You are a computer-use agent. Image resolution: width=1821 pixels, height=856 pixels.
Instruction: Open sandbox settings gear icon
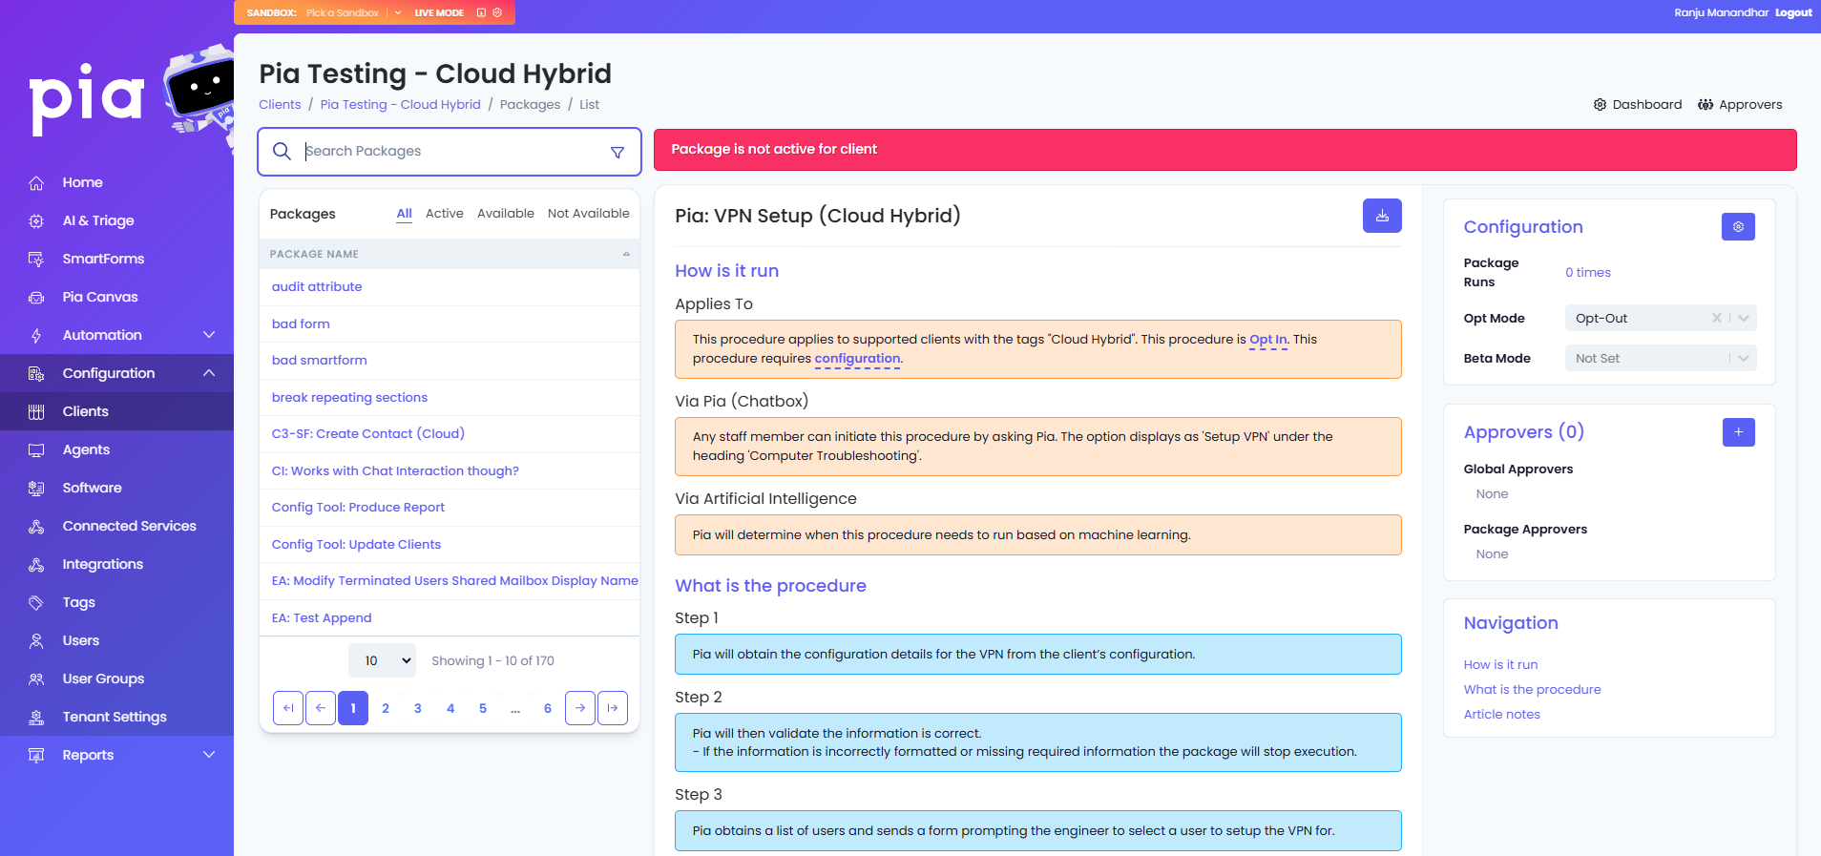(497, 12)
